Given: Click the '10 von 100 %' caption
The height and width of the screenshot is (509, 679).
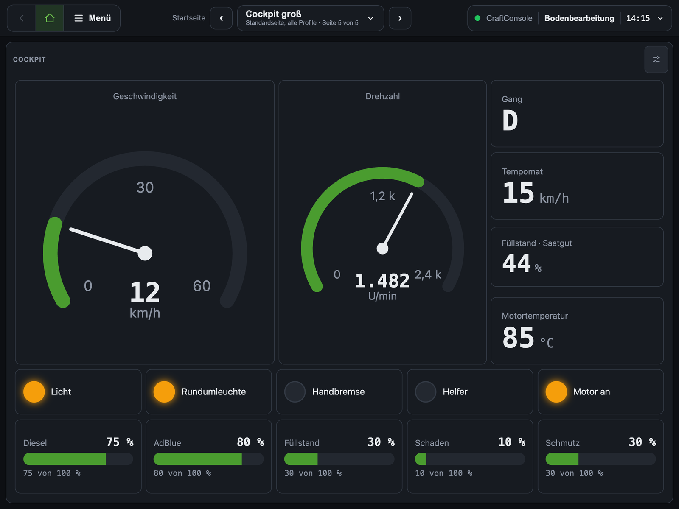Looking at the screenshot, I should point(443,473).
